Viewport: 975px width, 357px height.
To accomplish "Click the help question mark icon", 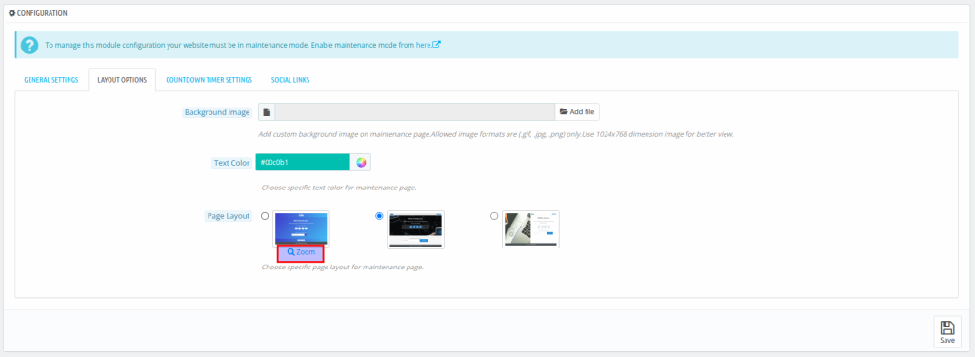I will [30, 46].
